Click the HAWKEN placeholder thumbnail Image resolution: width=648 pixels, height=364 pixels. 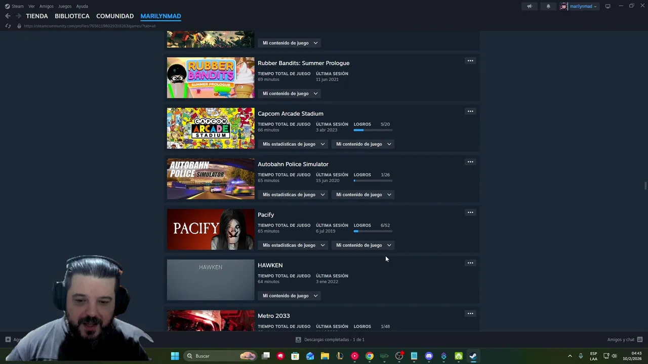tap(211, 280)
